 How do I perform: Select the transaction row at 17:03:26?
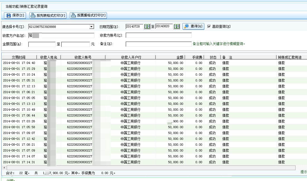click(x=19, y=121)
